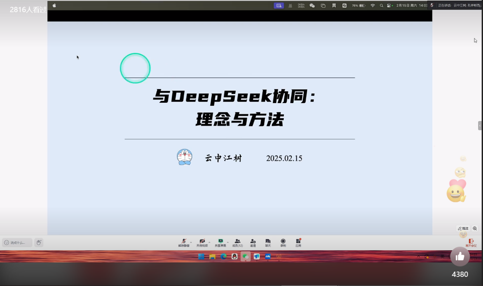
Task: Leave the meeting (离开会议)
Action: (471, 243)
